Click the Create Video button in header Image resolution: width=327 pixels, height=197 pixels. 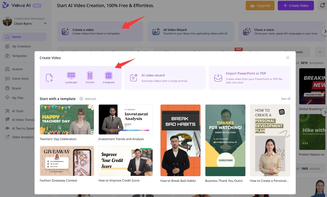pos(296,5)
